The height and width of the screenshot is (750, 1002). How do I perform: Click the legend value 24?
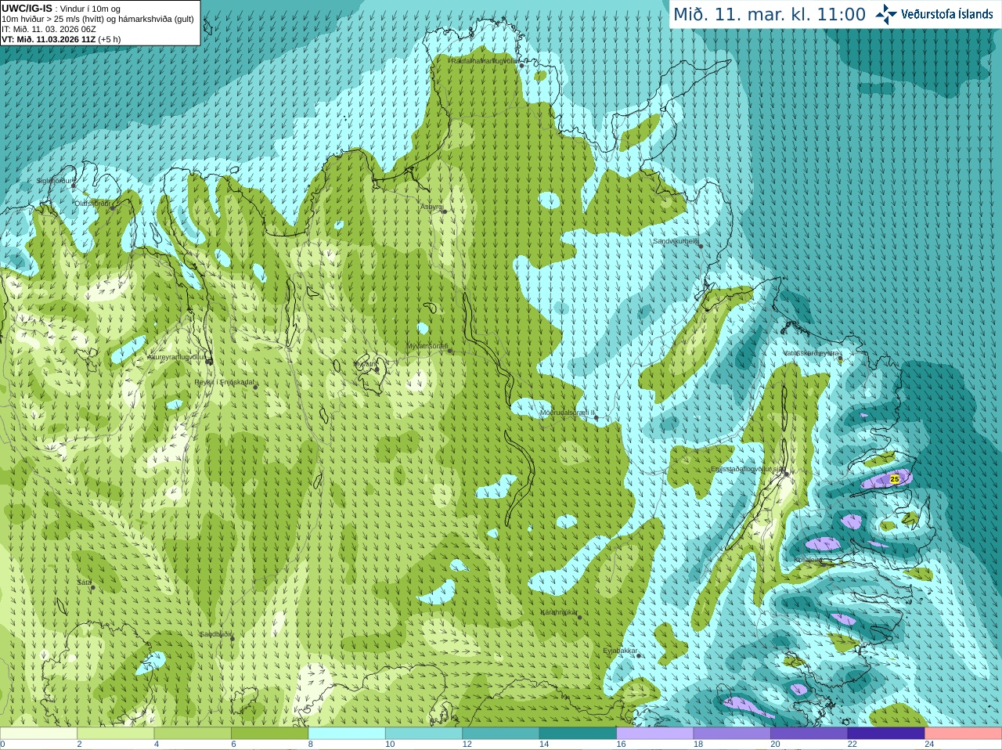(x=929, y=745)
